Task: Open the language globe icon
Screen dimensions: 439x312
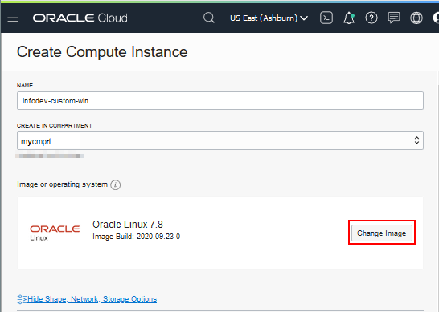Action: (416, 18)
